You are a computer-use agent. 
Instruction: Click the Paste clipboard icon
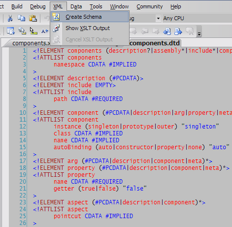click(33, 18)
